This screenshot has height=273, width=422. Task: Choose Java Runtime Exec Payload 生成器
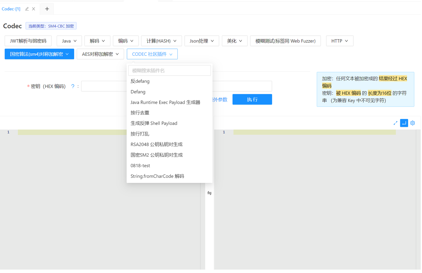tap(165, 102)
